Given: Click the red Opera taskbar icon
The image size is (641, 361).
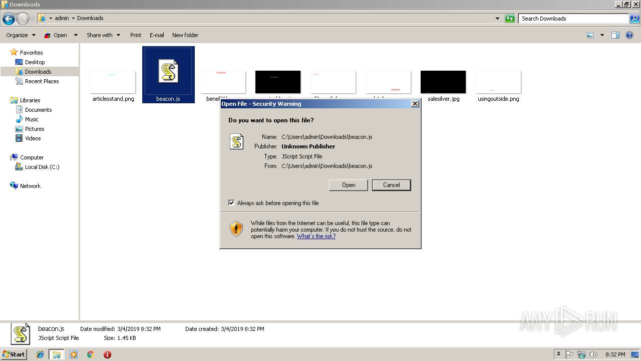Looking at the screenshot, I should [x=107, y=354].
